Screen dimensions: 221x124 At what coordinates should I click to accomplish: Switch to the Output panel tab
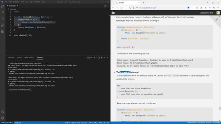(x=19, y=58)
